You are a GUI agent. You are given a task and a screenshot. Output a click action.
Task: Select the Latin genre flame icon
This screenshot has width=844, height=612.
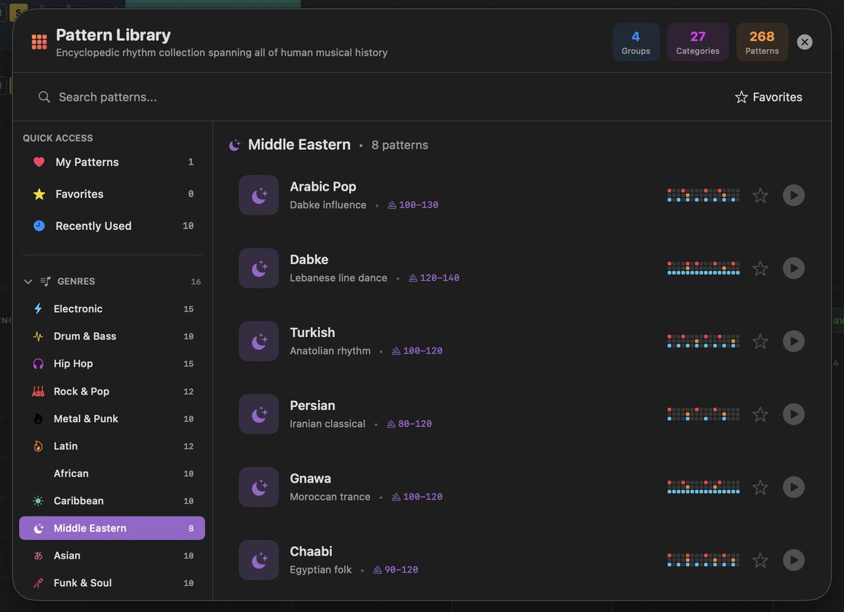coord(37,446)
